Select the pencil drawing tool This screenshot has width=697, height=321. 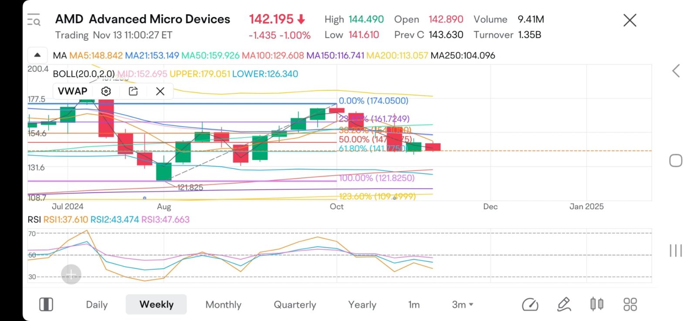(x=564, y=304)
